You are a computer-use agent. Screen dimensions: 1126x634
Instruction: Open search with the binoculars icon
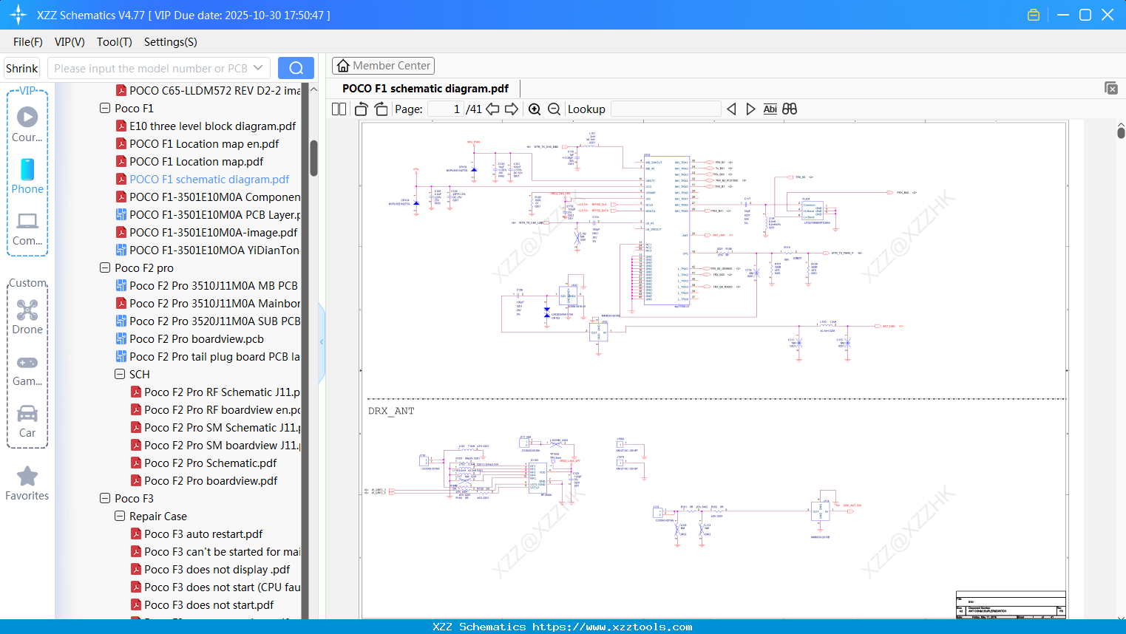pyautogui.click(x=789, y=109)
